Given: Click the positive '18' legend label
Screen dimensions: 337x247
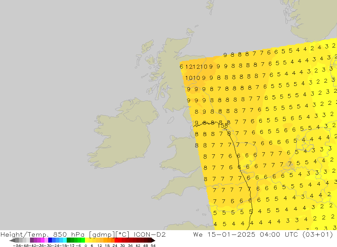Looking at the screenshot, I should [107, 246].
